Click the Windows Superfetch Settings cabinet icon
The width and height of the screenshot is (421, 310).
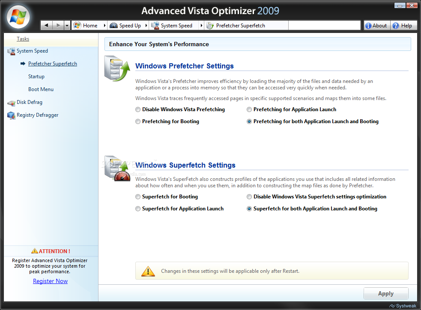(117, 168)
